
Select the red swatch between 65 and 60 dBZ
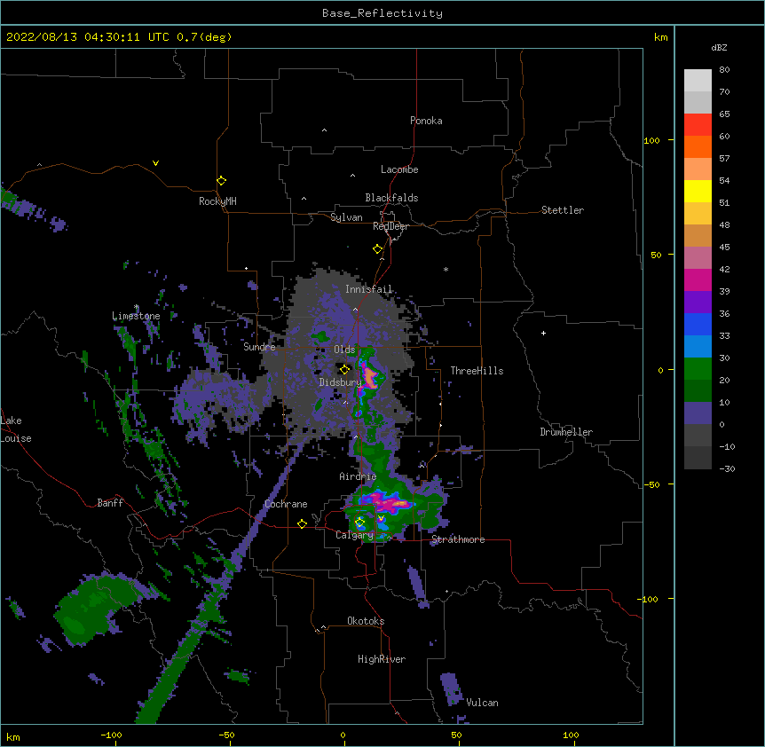[x=698, y=125]
